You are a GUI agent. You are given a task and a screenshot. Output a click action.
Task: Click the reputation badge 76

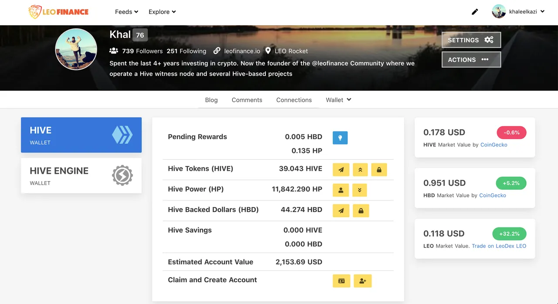(x=140, y=35)
